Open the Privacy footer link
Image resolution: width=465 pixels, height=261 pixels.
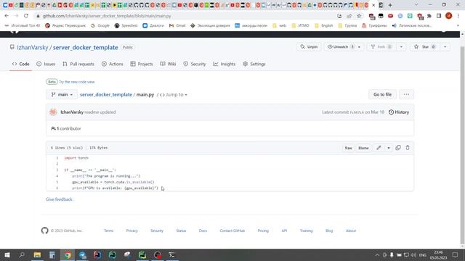coord(132,231)
